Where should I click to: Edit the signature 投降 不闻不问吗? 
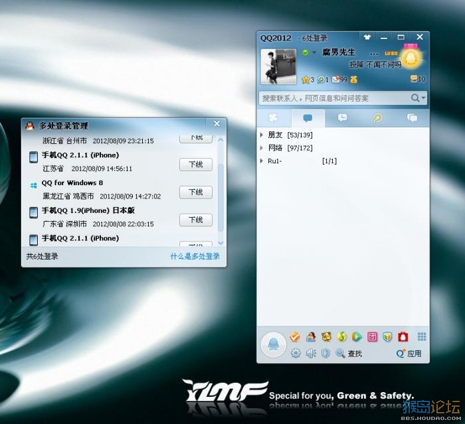[x=375, y=64]
